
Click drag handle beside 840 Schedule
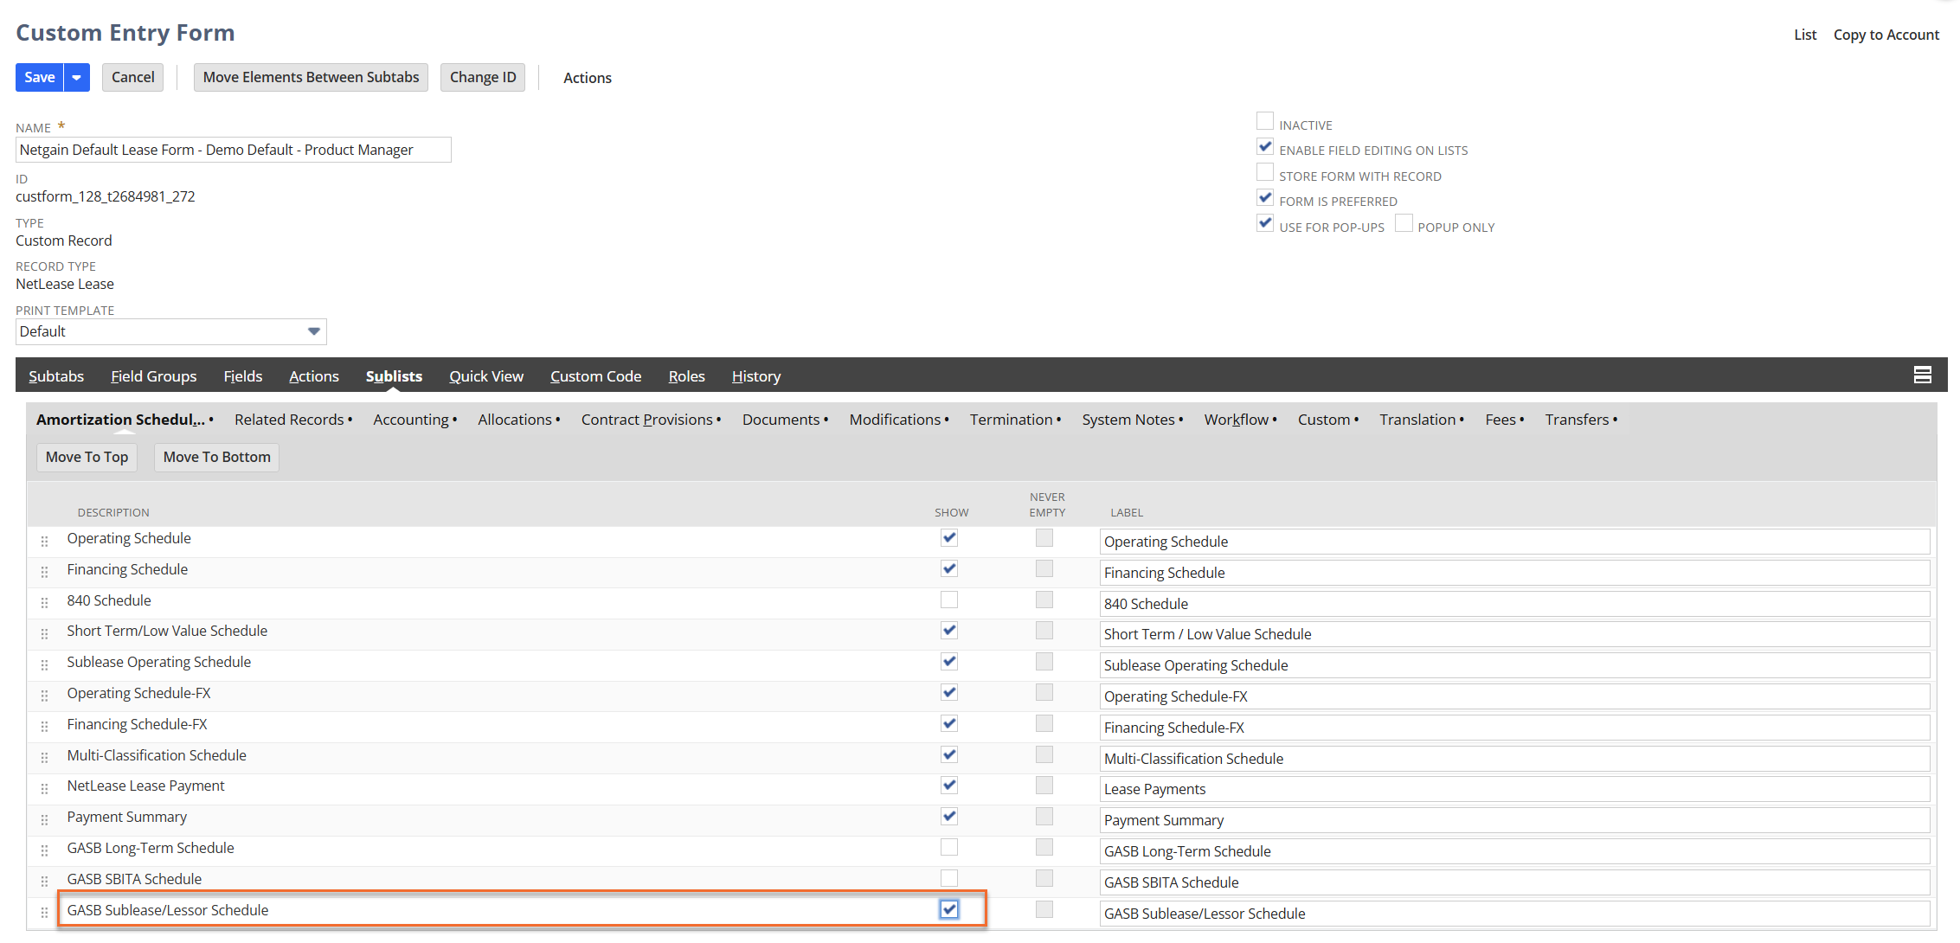44,602
